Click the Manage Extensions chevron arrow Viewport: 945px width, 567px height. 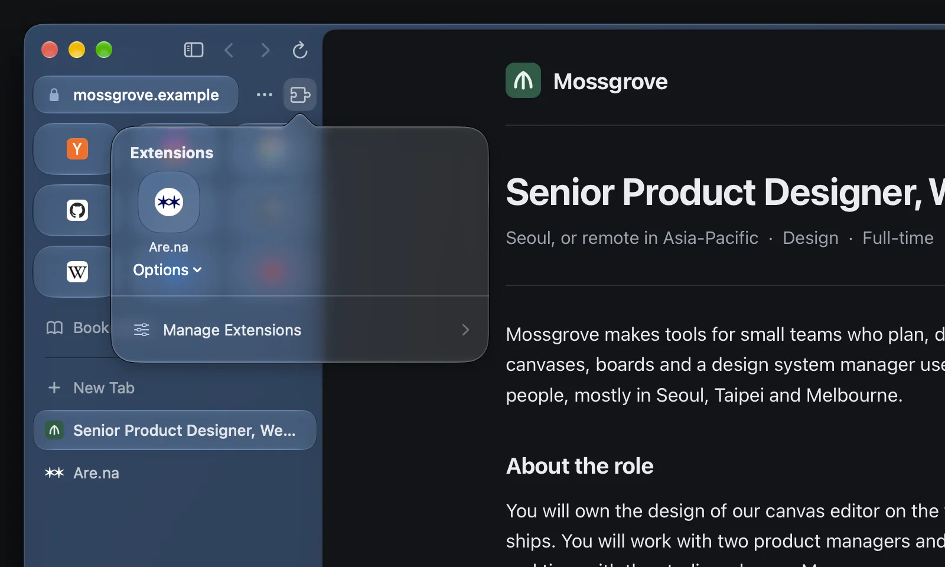click(x=465, y=330)
